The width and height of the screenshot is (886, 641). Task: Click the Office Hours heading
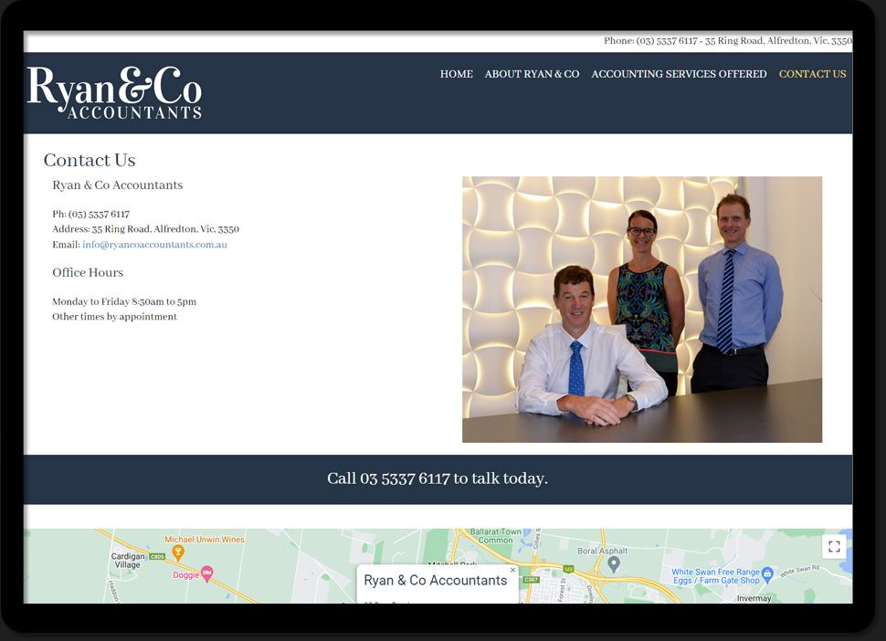point(88,273)
